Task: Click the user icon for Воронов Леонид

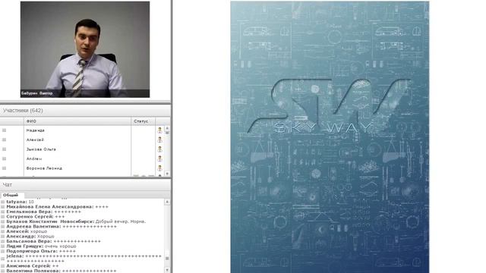Action: point(159,168)
